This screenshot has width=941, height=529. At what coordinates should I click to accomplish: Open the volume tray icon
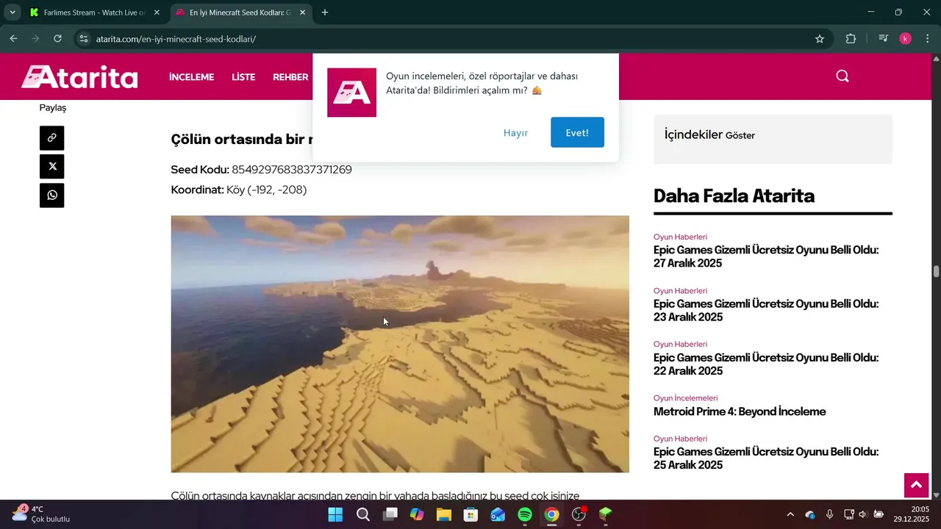tap(863, 514)
